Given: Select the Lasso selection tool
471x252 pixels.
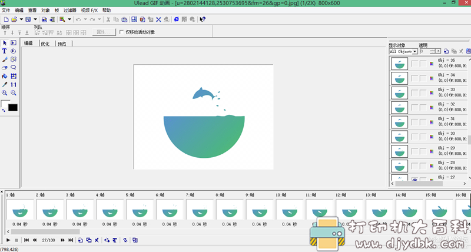Looking at the screenshot, I should [14, 68].
